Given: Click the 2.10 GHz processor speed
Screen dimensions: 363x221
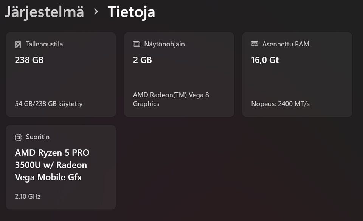Looking at the screenshot, I should (x=28, y=196).
